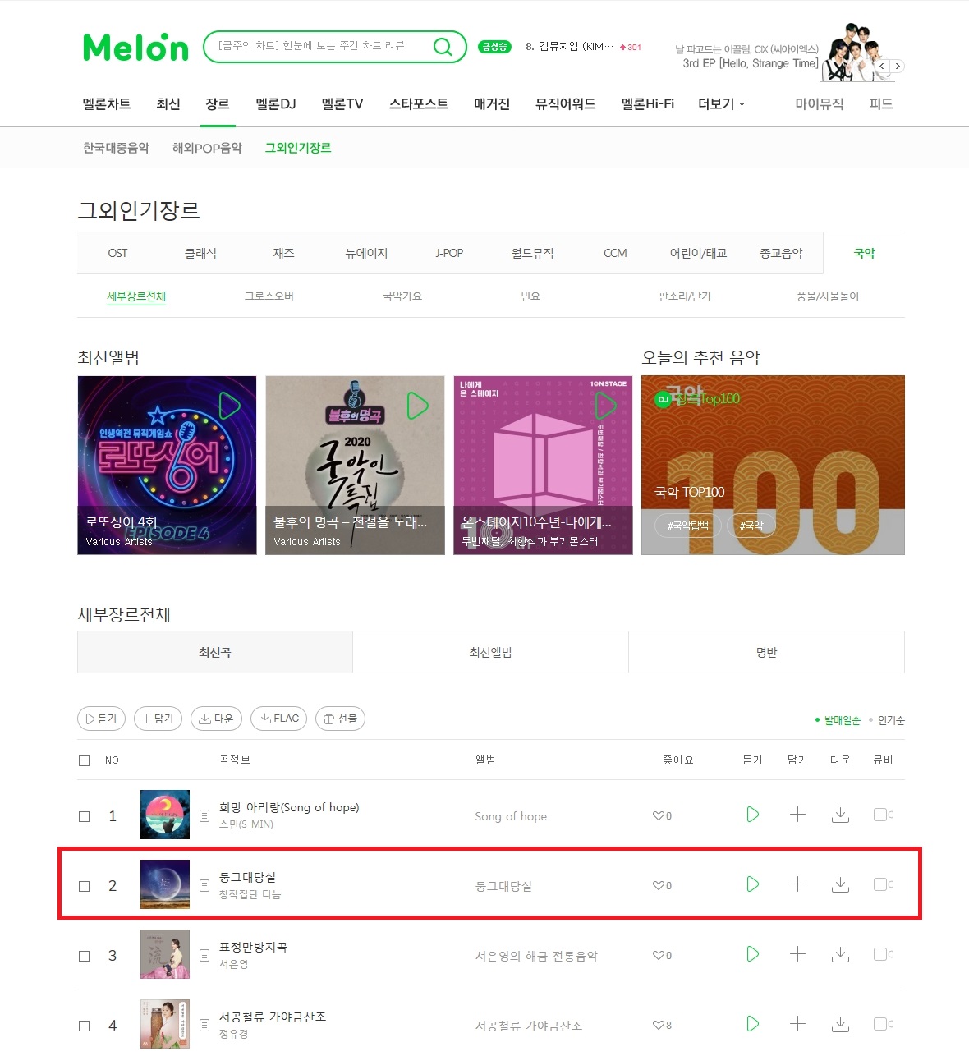Expand the 더보기 dropdown menu

point(721,104)
